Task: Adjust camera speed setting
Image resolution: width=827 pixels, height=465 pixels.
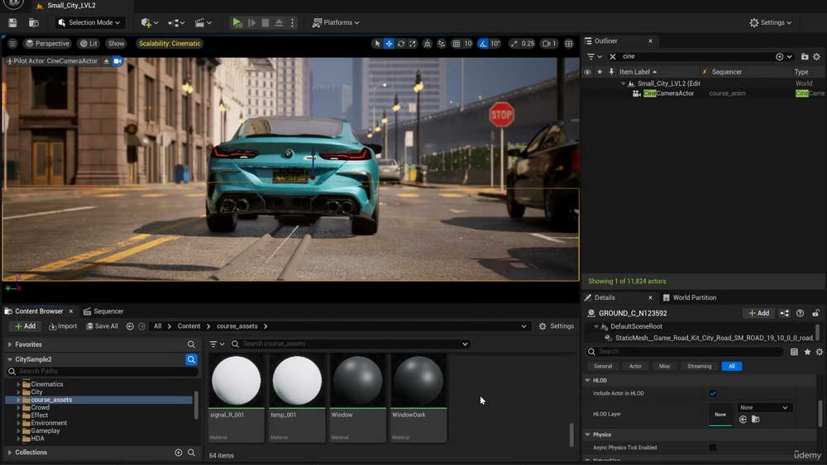Action: 549,44
